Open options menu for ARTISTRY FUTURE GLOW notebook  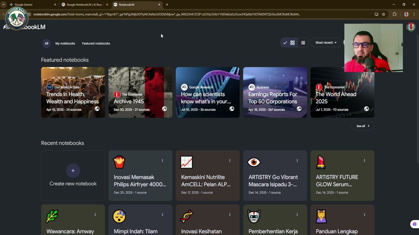pos(364,161)
